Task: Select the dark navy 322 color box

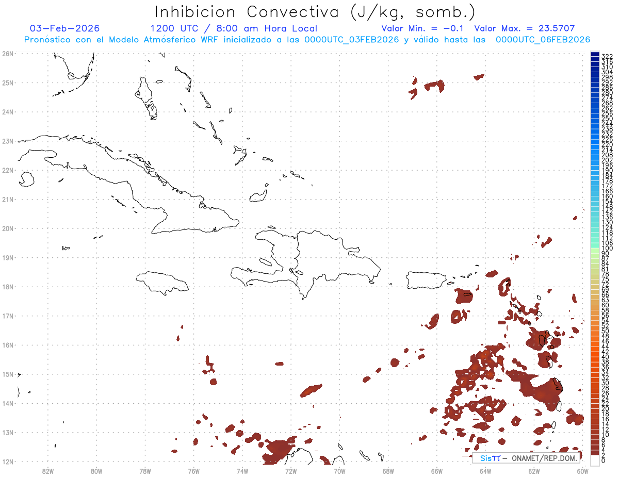Action: pos(595,55)
